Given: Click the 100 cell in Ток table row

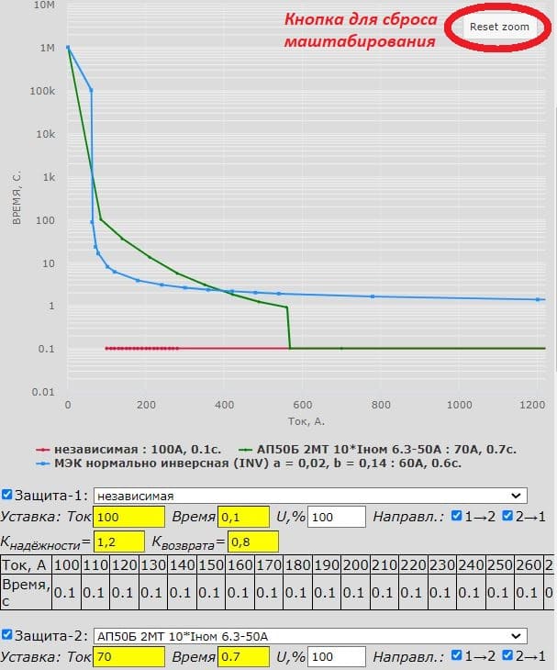Looking at the screenshot, I should pyautogui.click(x=66, y=564).
